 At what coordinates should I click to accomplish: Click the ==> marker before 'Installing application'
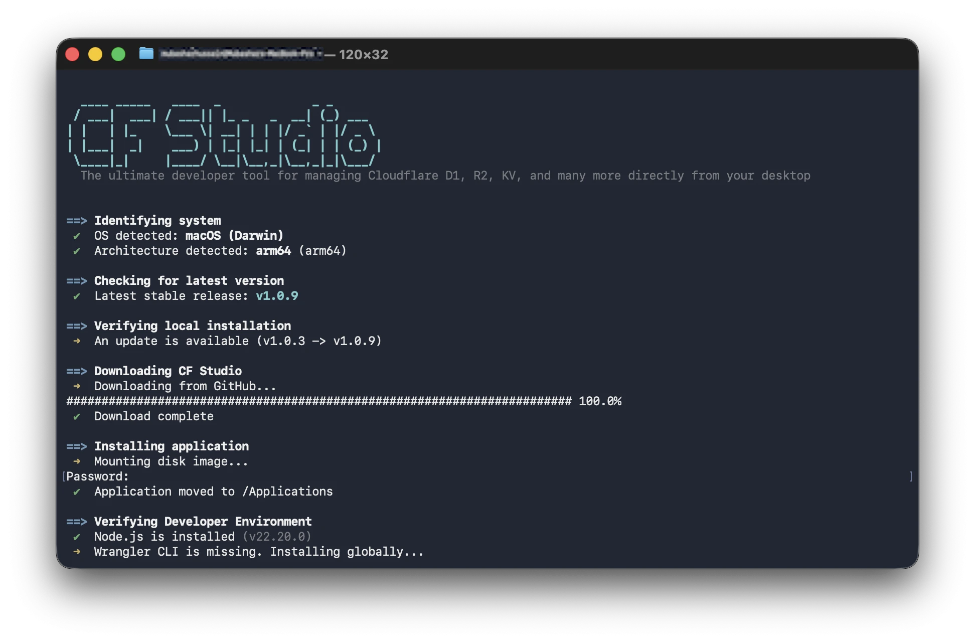click(77, 446)
